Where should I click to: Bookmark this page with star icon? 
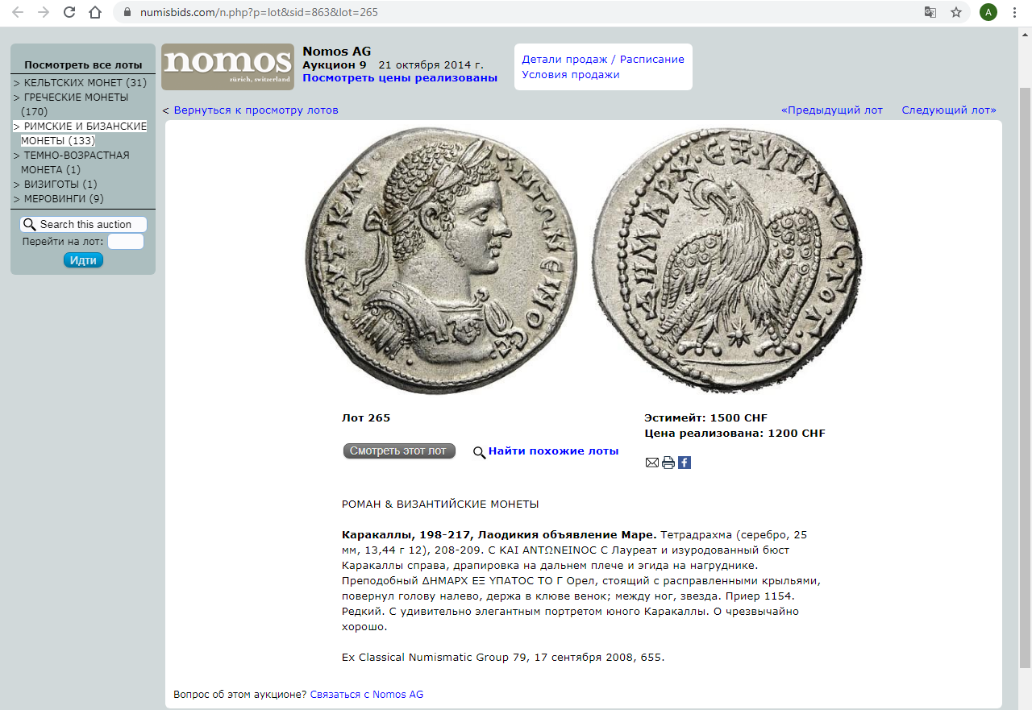(x=956, y=12)
